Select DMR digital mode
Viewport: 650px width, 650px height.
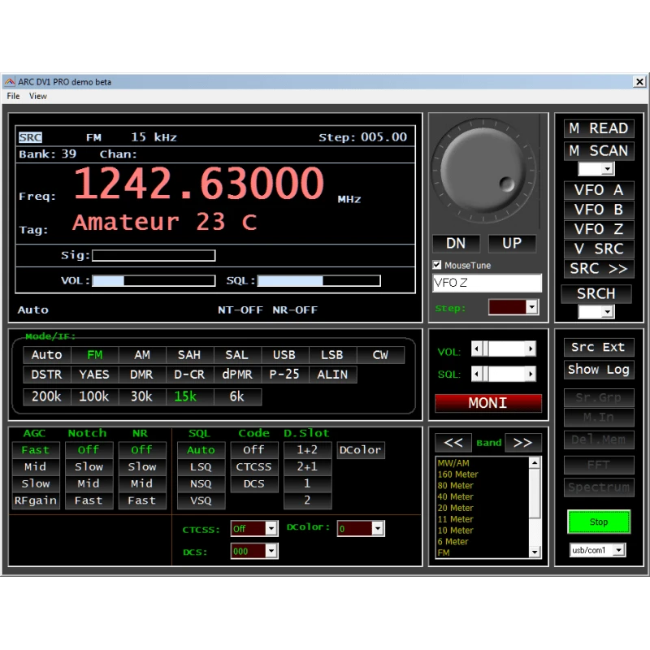pos(142,375)
